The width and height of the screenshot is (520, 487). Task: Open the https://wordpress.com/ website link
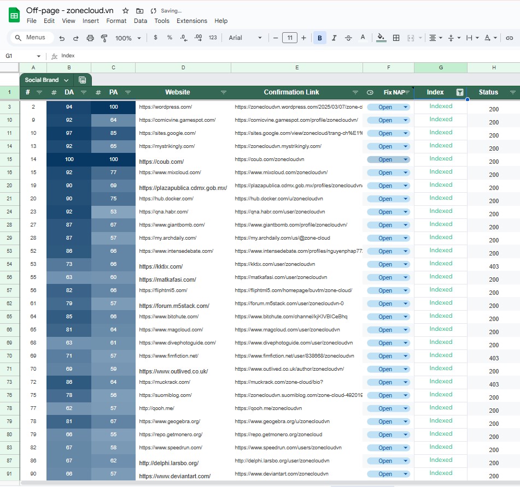pyautogui.click(x=166, y=107)
